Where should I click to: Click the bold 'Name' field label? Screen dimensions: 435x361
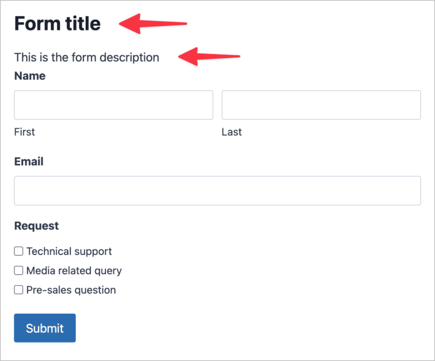[x=29, y=75]
